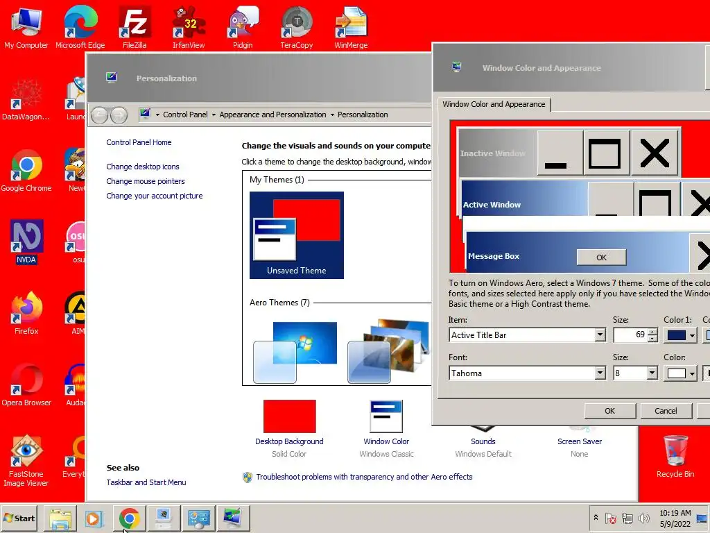The image size is (710, 533).
Task: Open Screen Saver settings link
Action: click(579, 441)
